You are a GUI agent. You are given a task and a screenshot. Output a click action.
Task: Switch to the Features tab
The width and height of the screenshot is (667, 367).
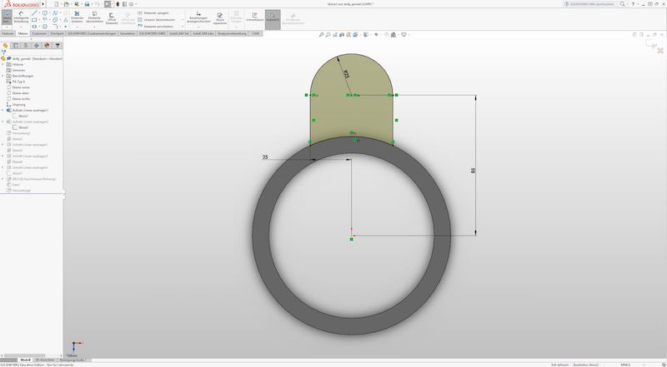pyautogui.click(x=8, y=33)
